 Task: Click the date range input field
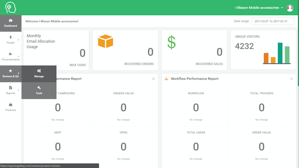point(273,21)
